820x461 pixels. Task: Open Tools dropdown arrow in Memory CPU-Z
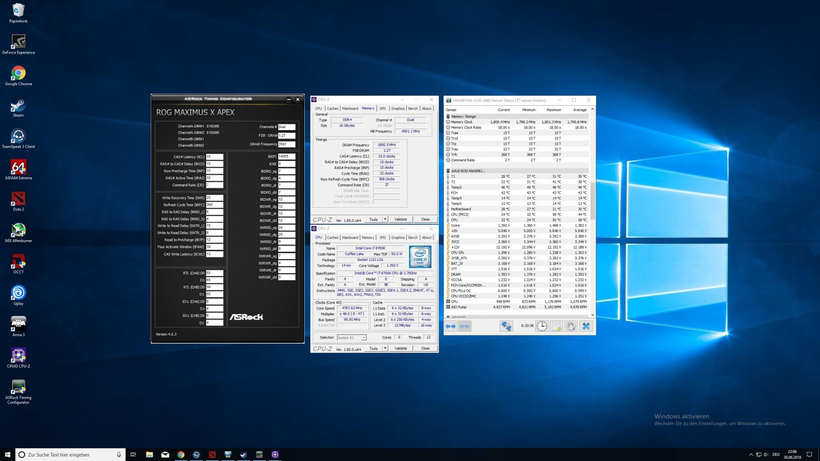pyautogui.click(x=385, y=219)
